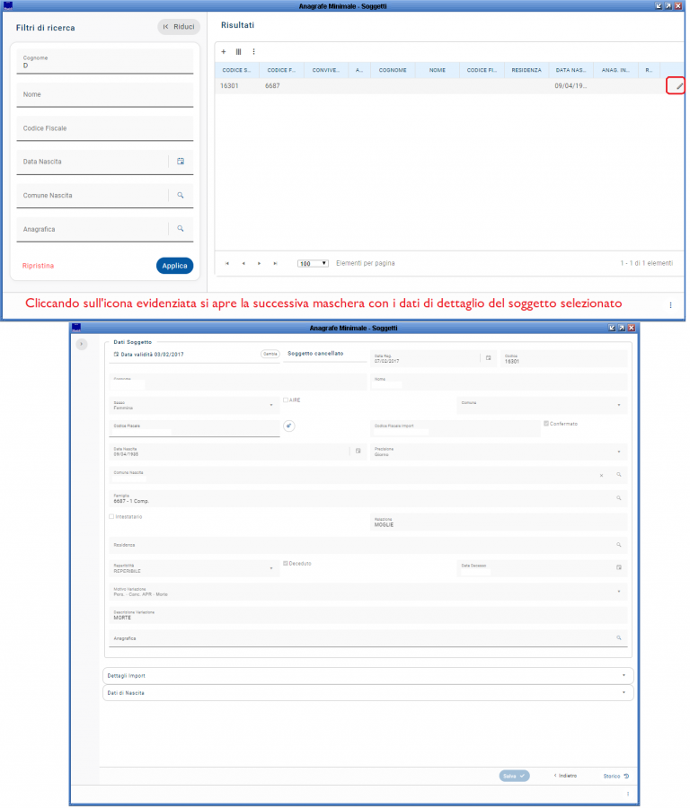Click the Nome filter field
The image size is (690, 808).
point(105,95)
